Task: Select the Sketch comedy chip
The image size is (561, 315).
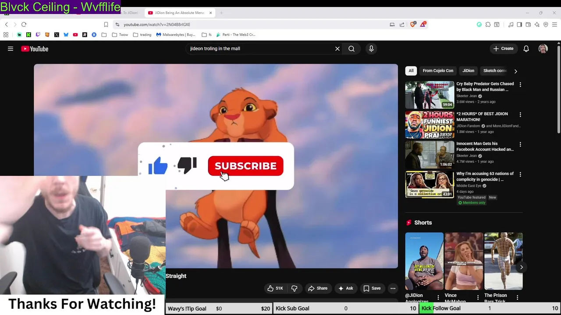Action: click(x=494, y=70)
